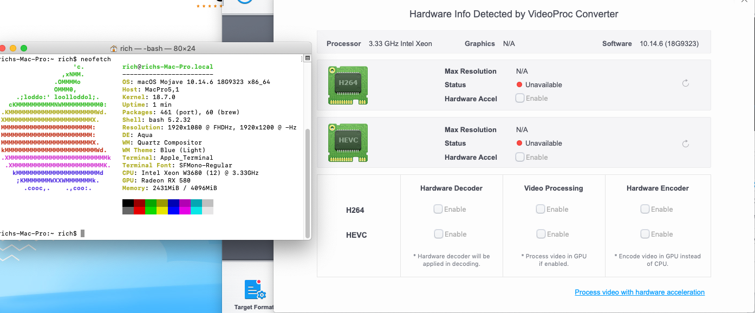Click the home folder icon in Terminal title

114,48
